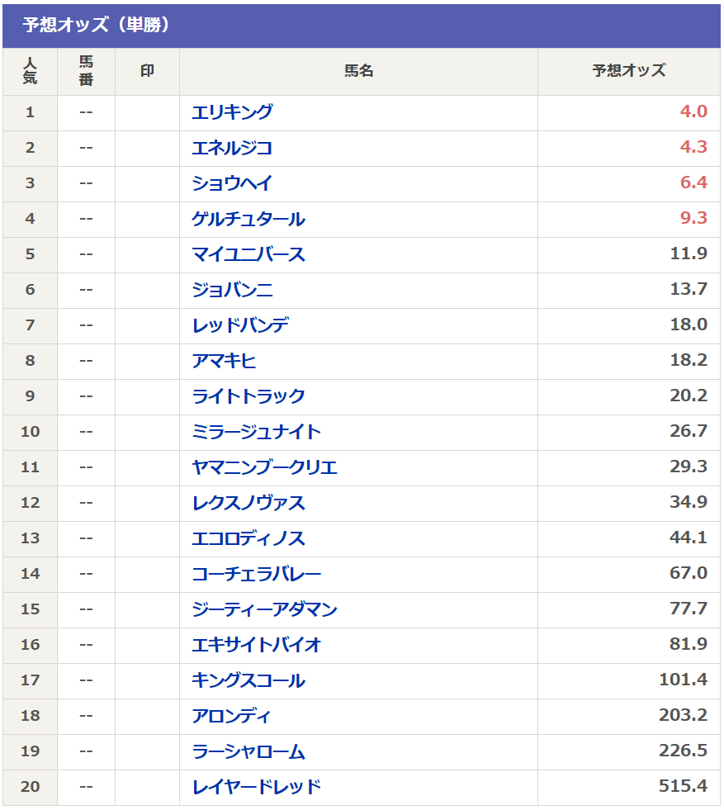Click ミラージュナイト in the list

[256, 432]
